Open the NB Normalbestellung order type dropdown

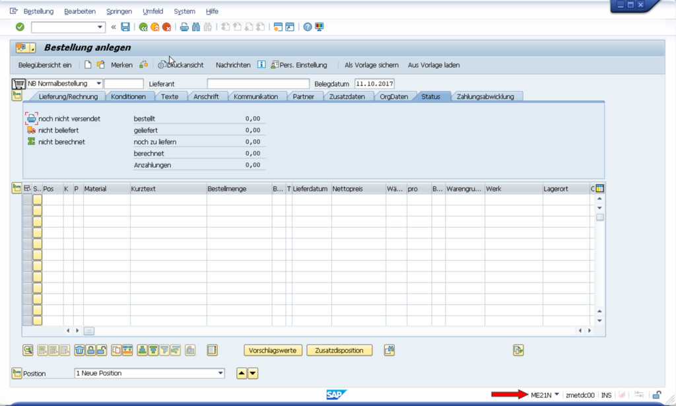98,84
